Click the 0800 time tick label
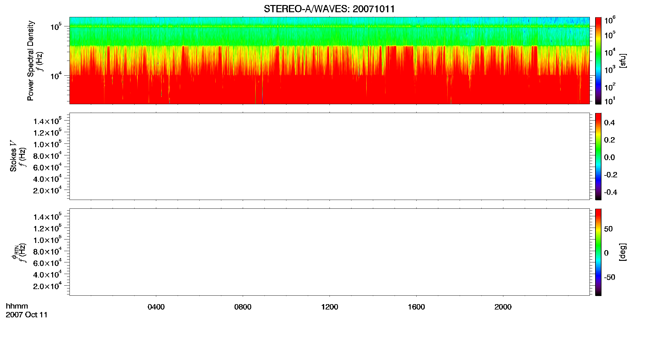This screenshot has width=659, height=339. click(243, 307)
